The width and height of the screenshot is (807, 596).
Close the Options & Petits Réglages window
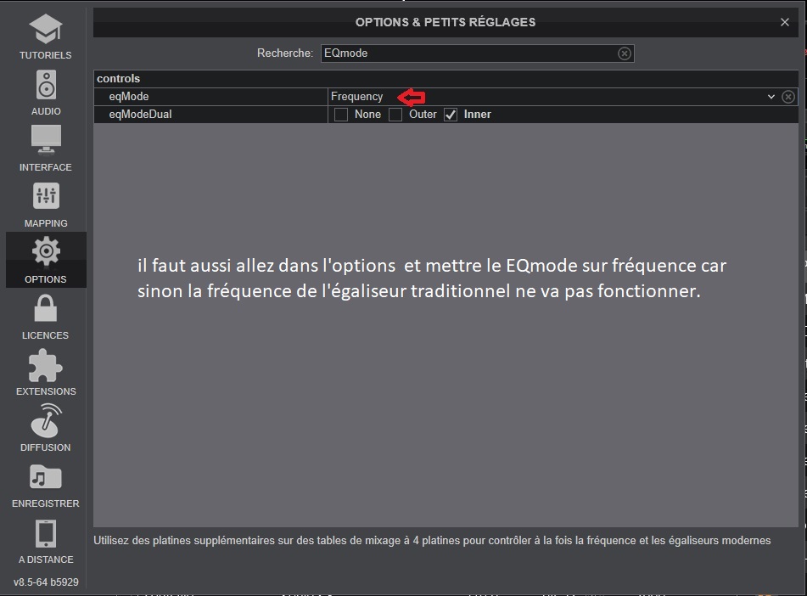(x=785, y=23)
